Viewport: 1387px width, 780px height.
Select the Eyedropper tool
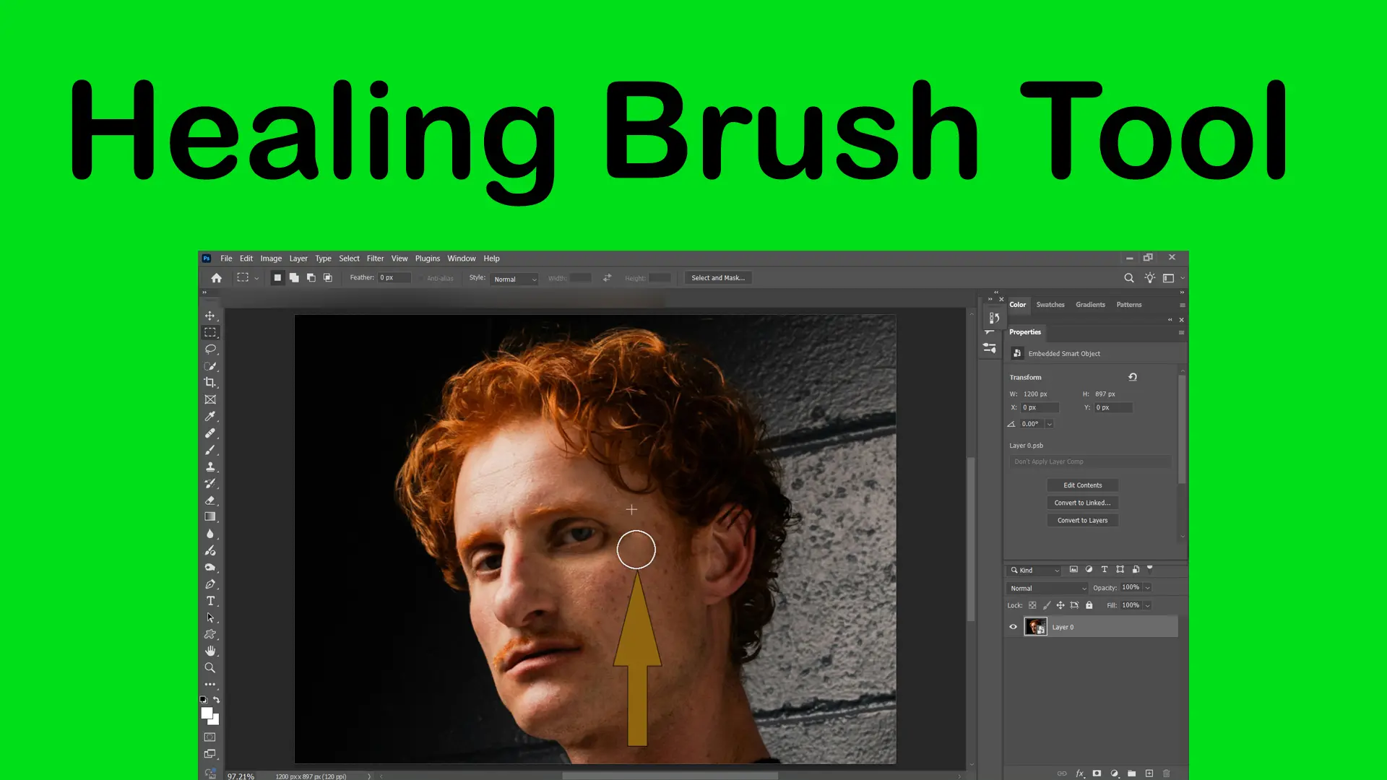210,417
